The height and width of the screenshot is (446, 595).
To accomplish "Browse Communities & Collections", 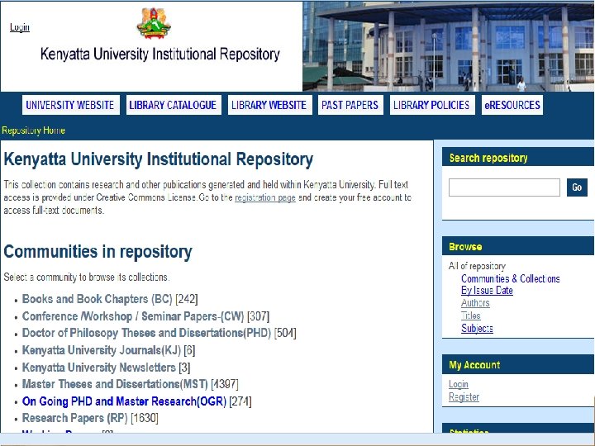I will (511, 279).
